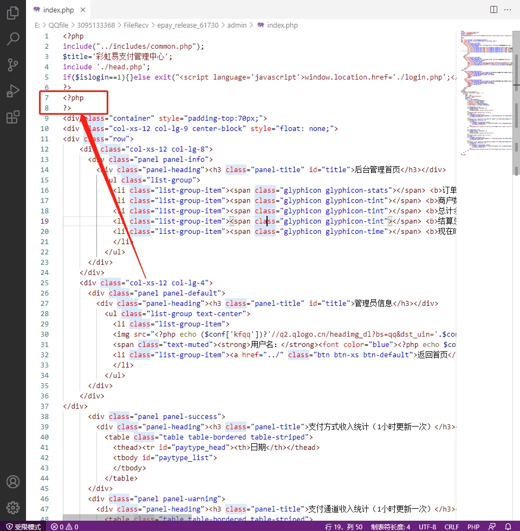Open the Explorer files view
520x531 pixels.
coord(13,14)
